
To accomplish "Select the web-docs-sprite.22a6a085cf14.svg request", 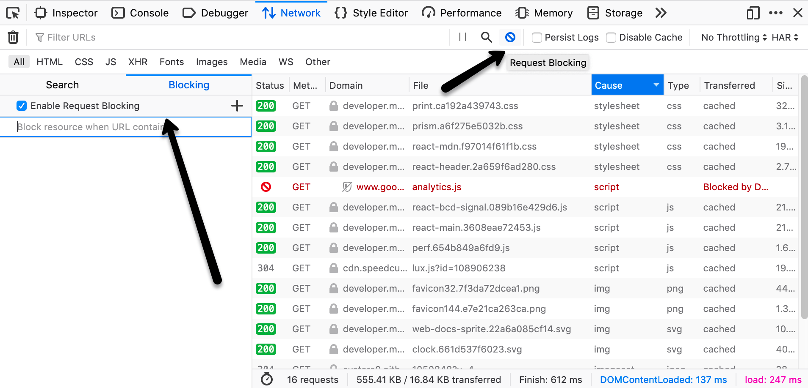I will click(x=525, y=329).
